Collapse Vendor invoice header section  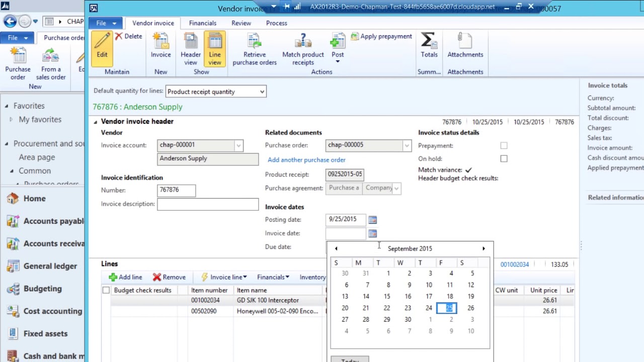pos(95,122)
